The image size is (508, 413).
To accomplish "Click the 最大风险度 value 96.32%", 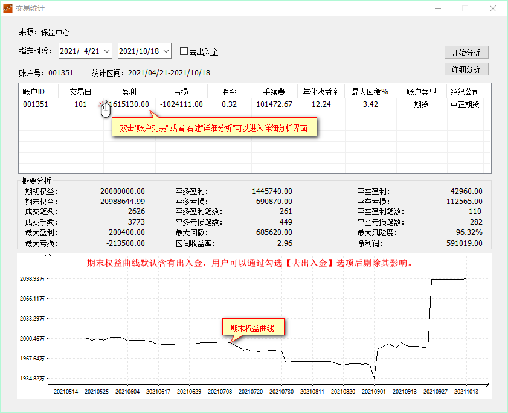I will pos(469,232).
